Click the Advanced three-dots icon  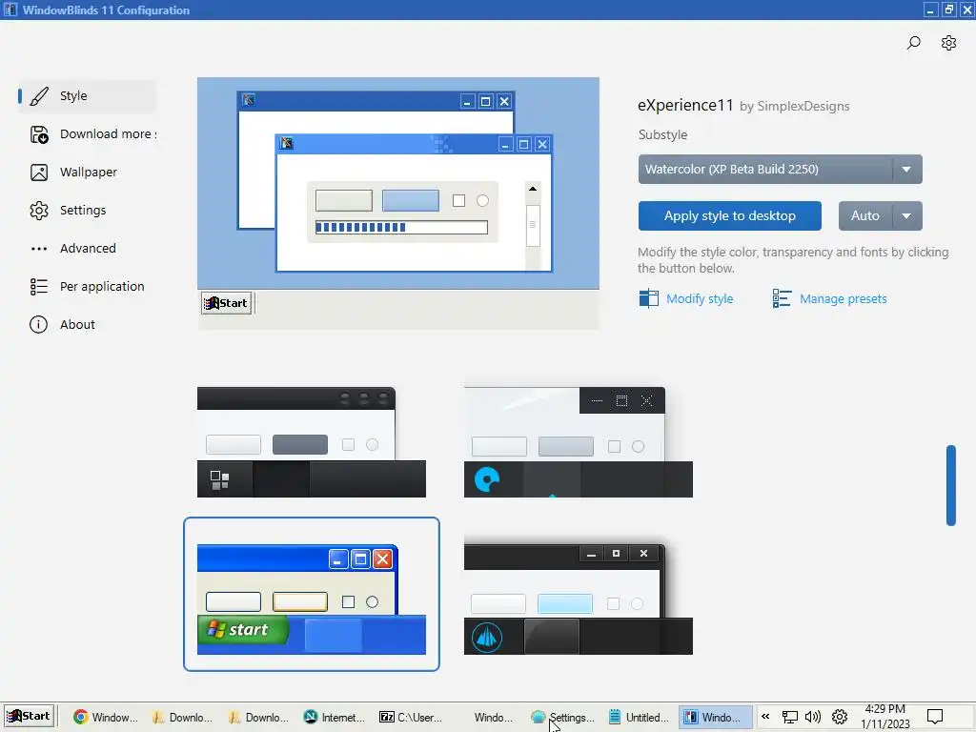38,249
